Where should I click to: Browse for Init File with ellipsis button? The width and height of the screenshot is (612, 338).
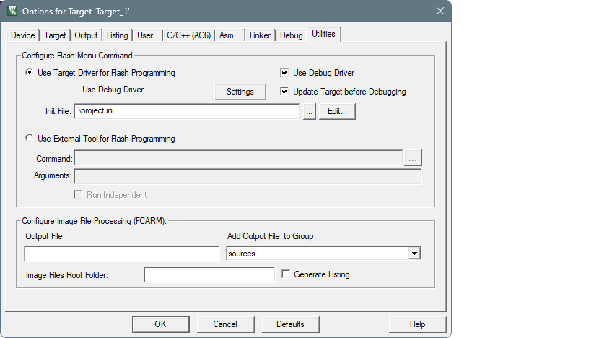[310, 112]
